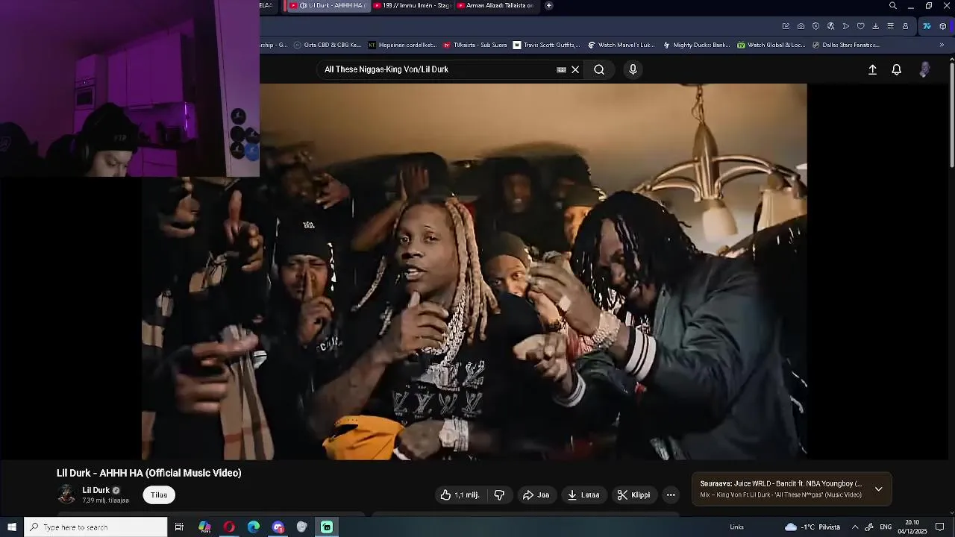Open the browser heart bookmarks icon

pos(860,26)
